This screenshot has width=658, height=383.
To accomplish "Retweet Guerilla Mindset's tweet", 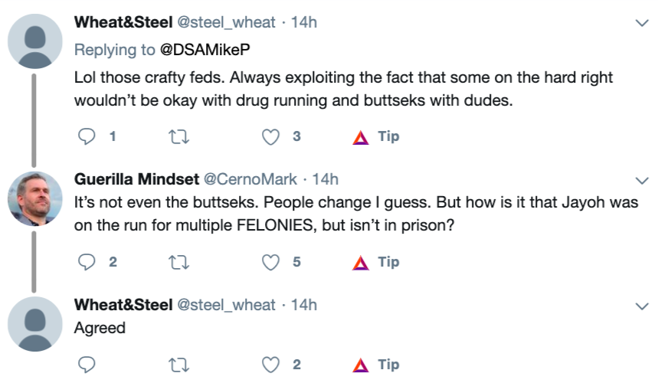I will tap(178, 263).
